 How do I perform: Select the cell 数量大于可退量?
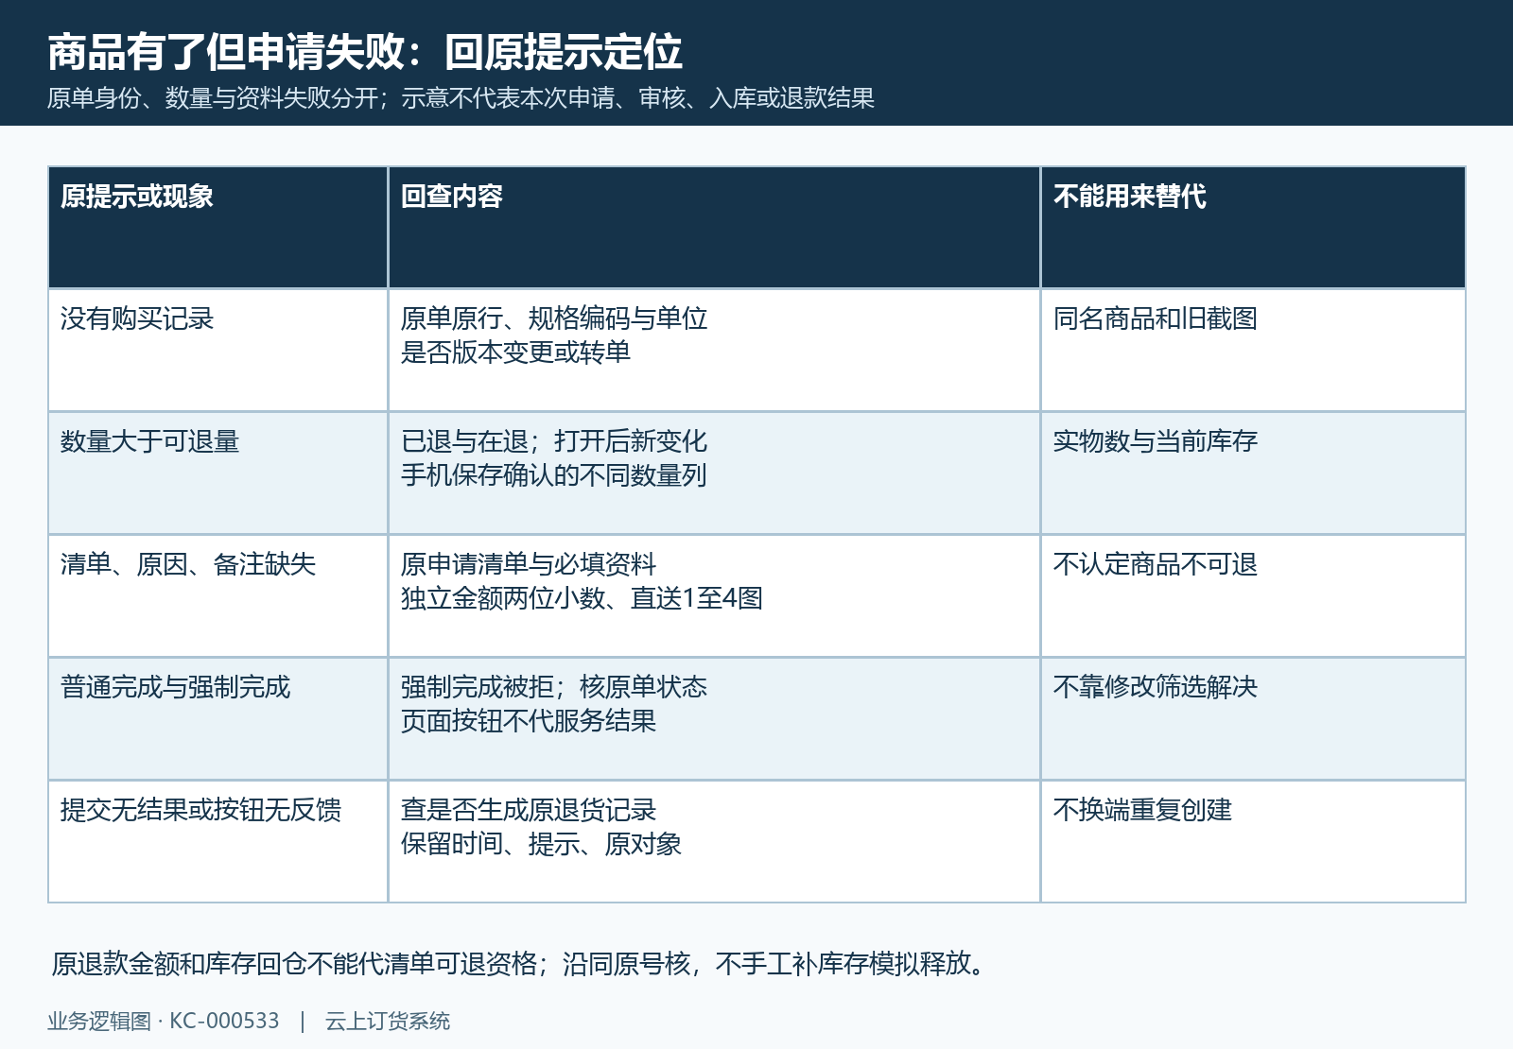(217, 473)
